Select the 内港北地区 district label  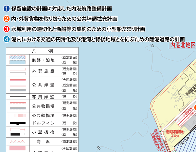pos(183,45)
